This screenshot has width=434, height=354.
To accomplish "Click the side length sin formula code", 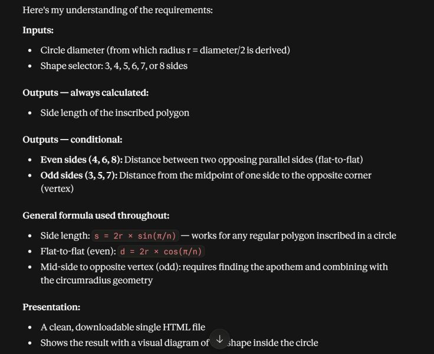I will (135, 236).
